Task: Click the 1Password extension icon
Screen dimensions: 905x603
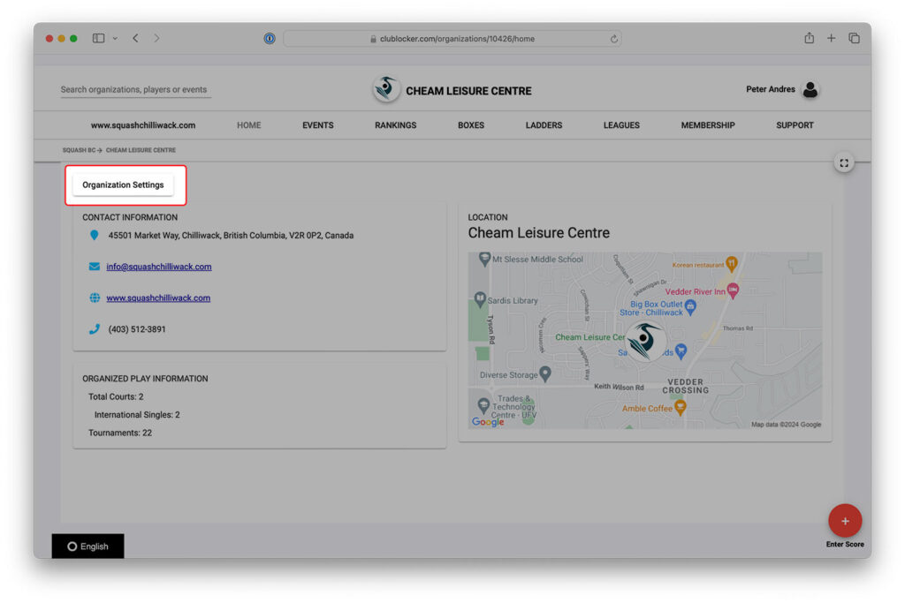Action: [270, 39]
